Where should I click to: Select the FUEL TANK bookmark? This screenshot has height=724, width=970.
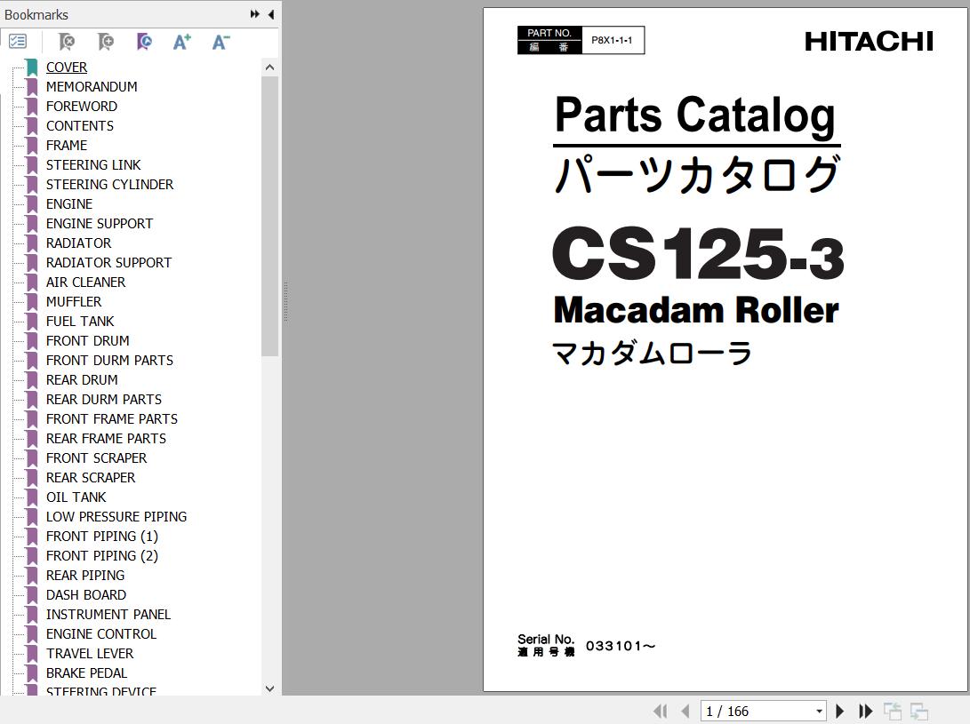click(80, 321)
